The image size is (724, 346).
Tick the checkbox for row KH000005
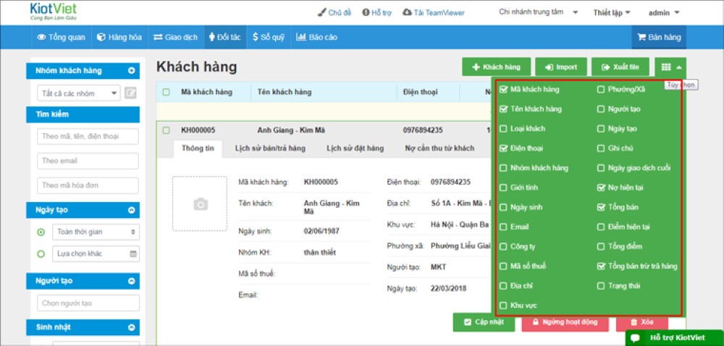[x=167, y=130]
